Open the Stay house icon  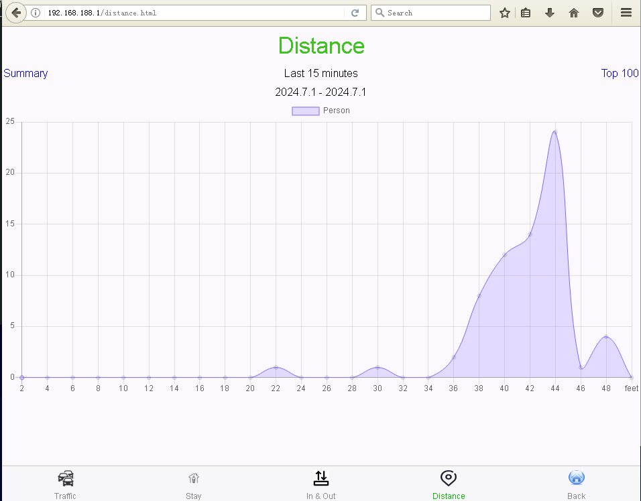pos(194,478)
